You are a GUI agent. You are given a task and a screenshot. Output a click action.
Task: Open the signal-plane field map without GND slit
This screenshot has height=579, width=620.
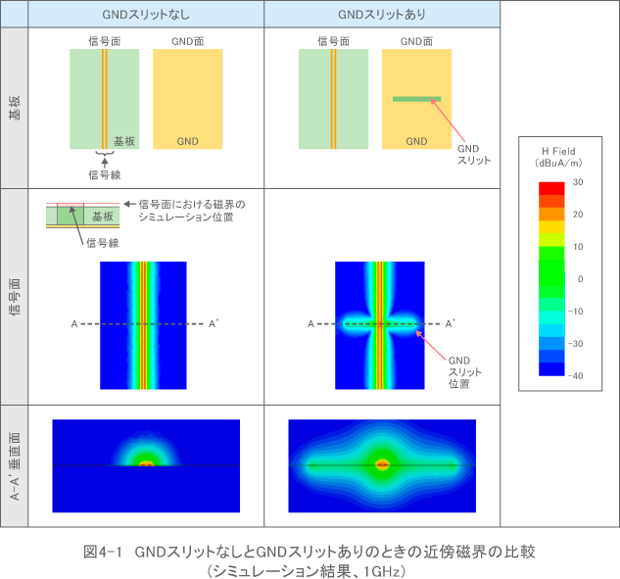144,324
